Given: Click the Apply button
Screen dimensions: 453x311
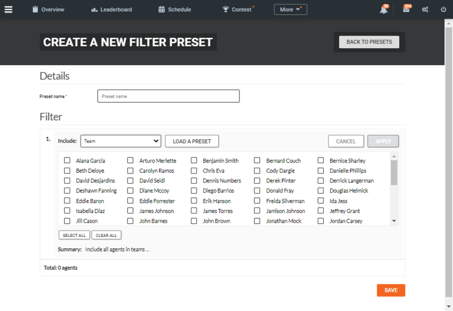Looking at the screenshot, I should [383, 141].
